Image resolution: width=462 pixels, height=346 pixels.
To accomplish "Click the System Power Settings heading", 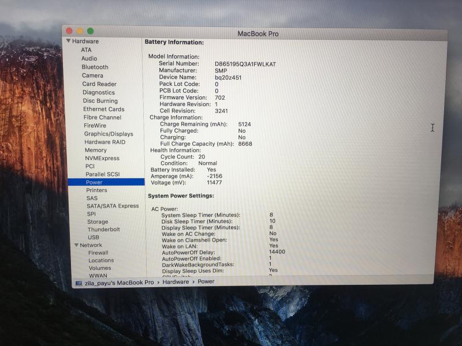I will pyautogui.click(x=181, y=196).
